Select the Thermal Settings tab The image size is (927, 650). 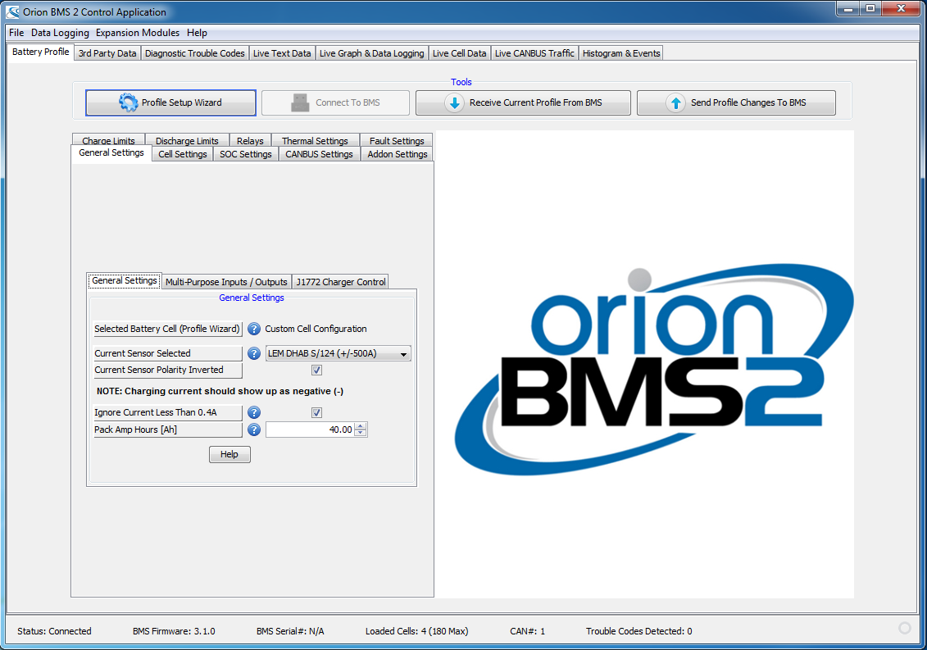(315, 140)
